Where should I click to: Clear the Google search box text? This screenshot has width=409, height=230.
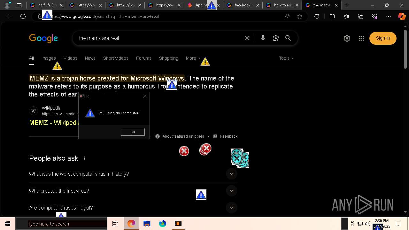click(x=247, y=38)
